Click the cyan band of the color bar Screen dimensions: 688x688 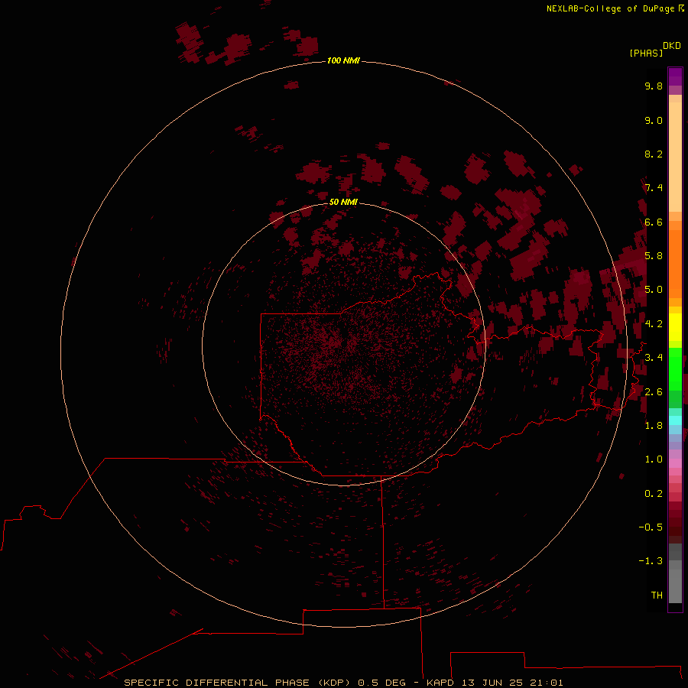(x=675, y=420)
